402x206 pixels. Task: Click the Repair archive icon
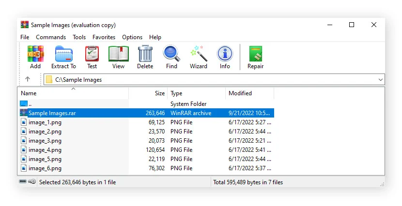(x=256, y=54)
